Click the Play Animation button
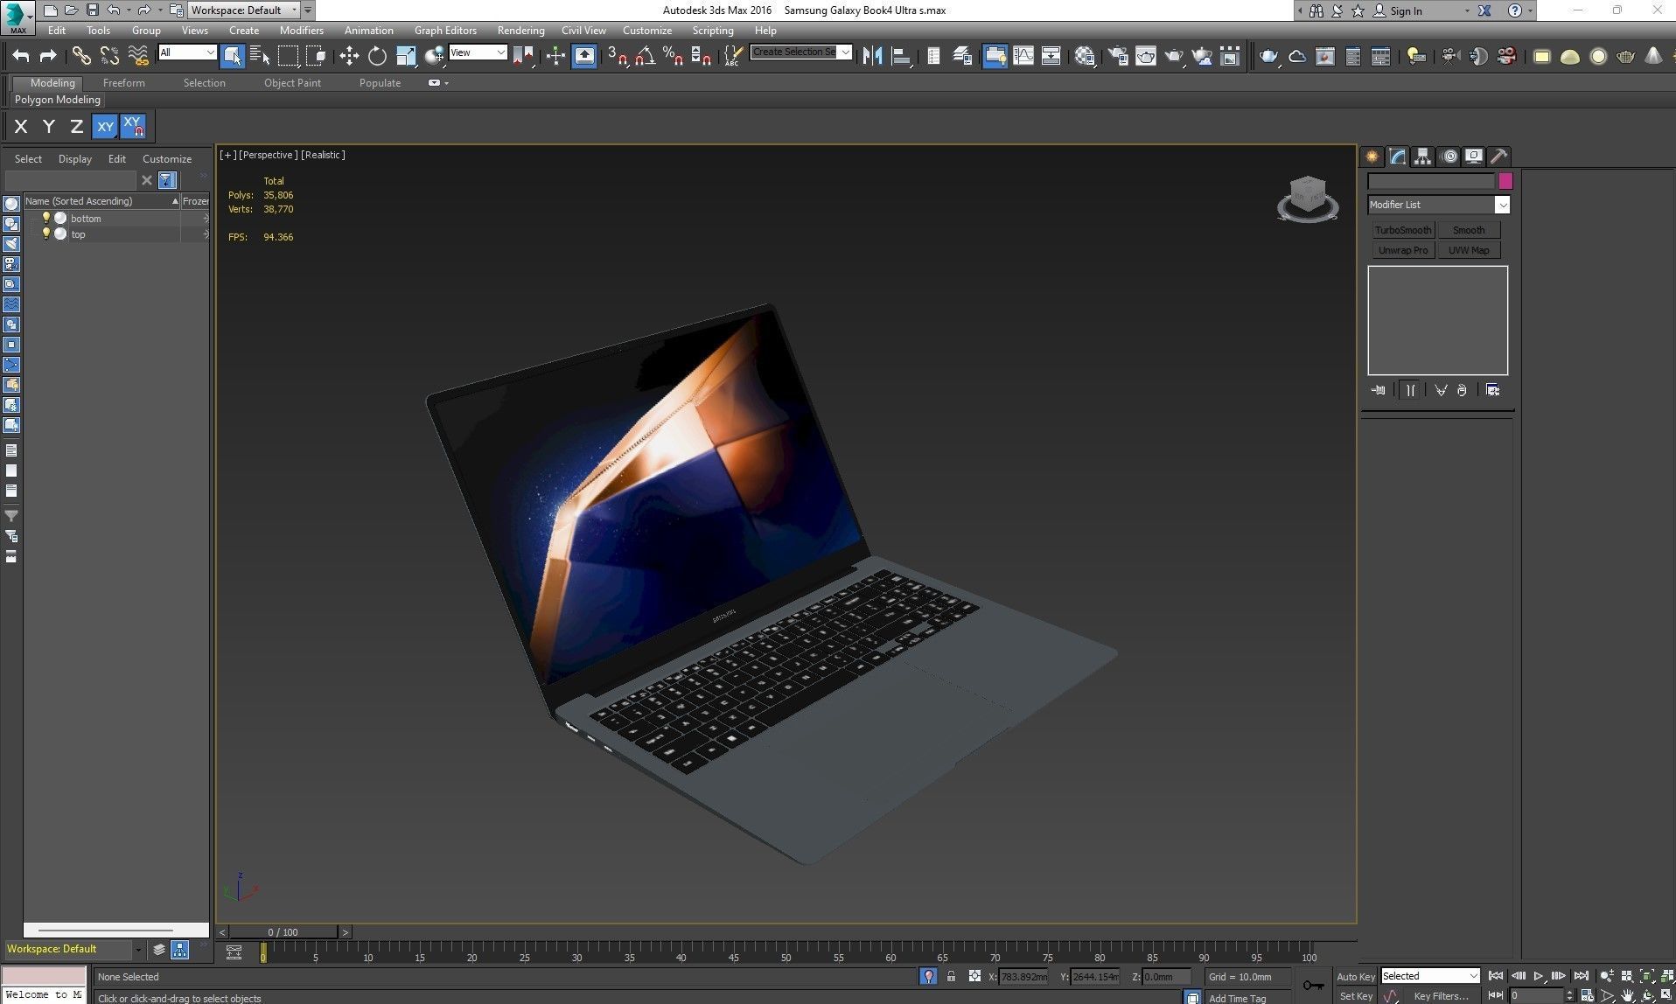1676x1004 pixels. [1539, 976]
